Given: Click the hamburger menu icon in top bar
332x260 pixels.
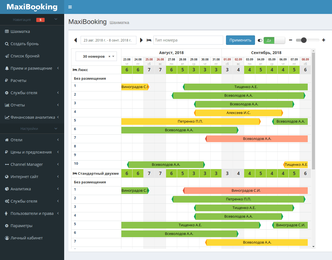Looking at the screenshot, I should click(70, 7).
